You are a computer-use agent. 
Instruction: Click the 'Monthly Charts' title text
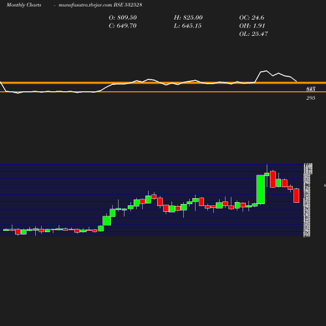click(x=23, y=5)
